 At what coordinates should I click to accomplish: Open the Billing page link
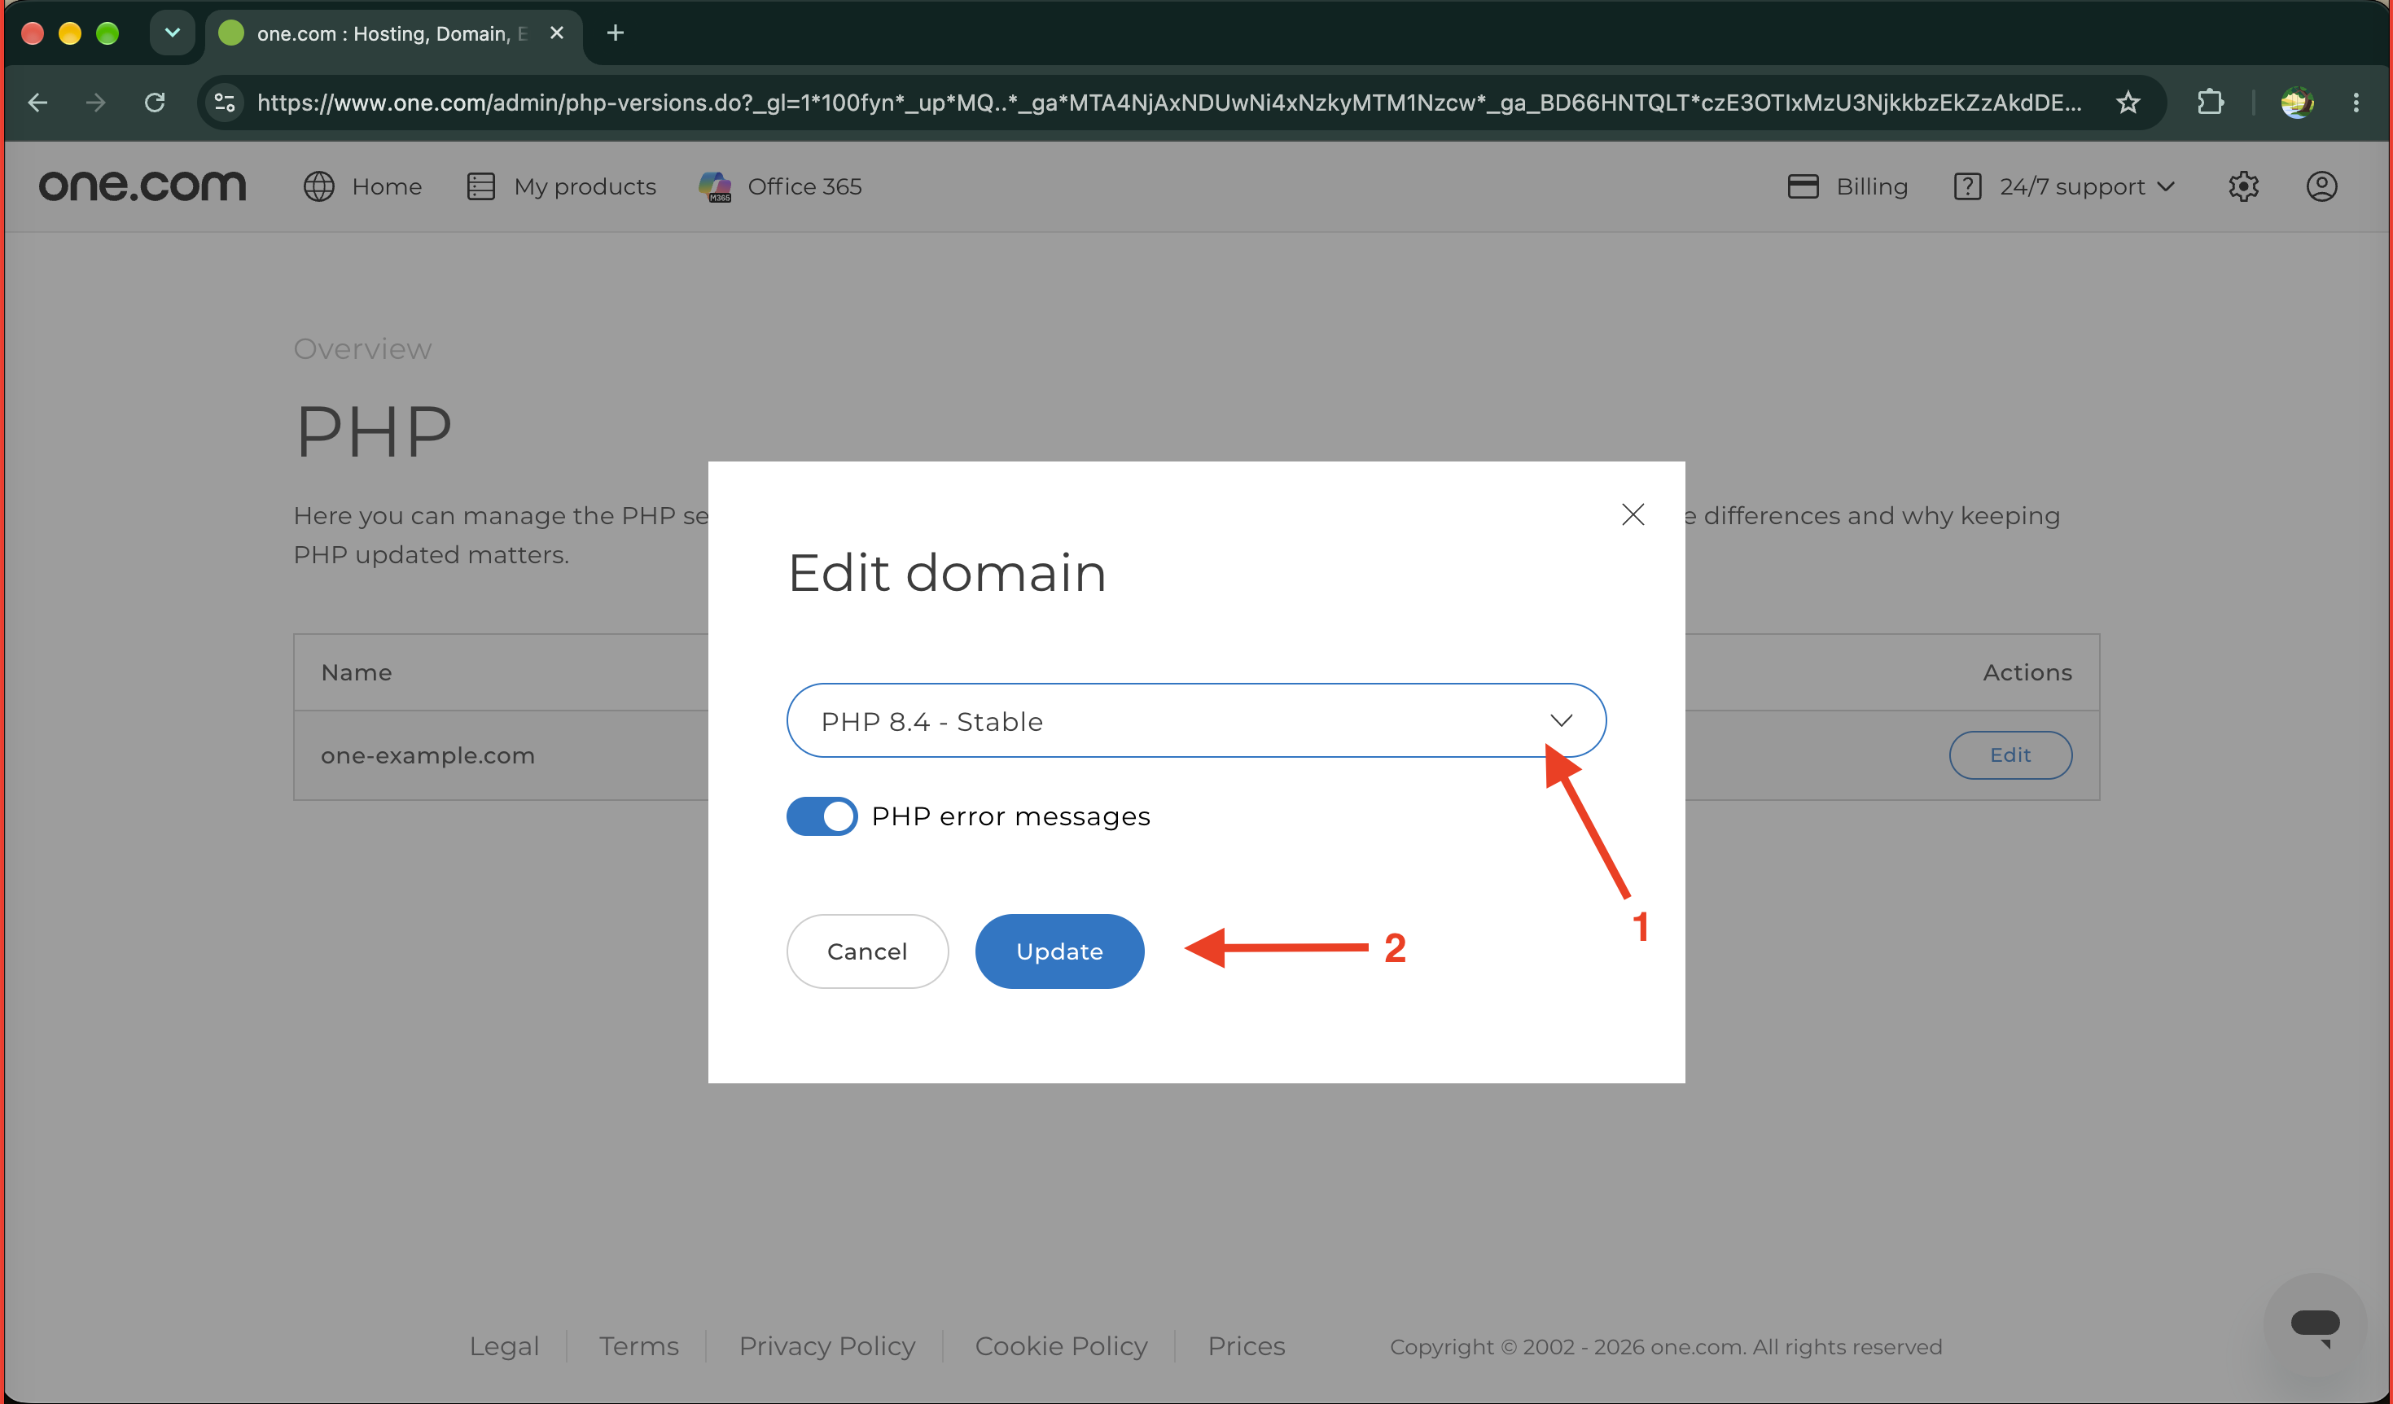click(1848, 187)
